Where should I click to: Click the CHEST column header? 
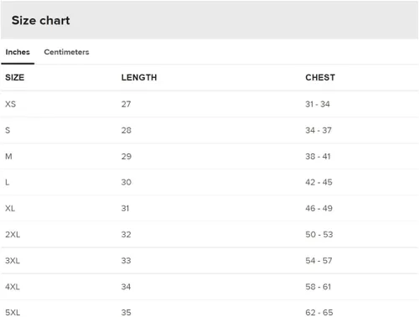pos(320,77)
